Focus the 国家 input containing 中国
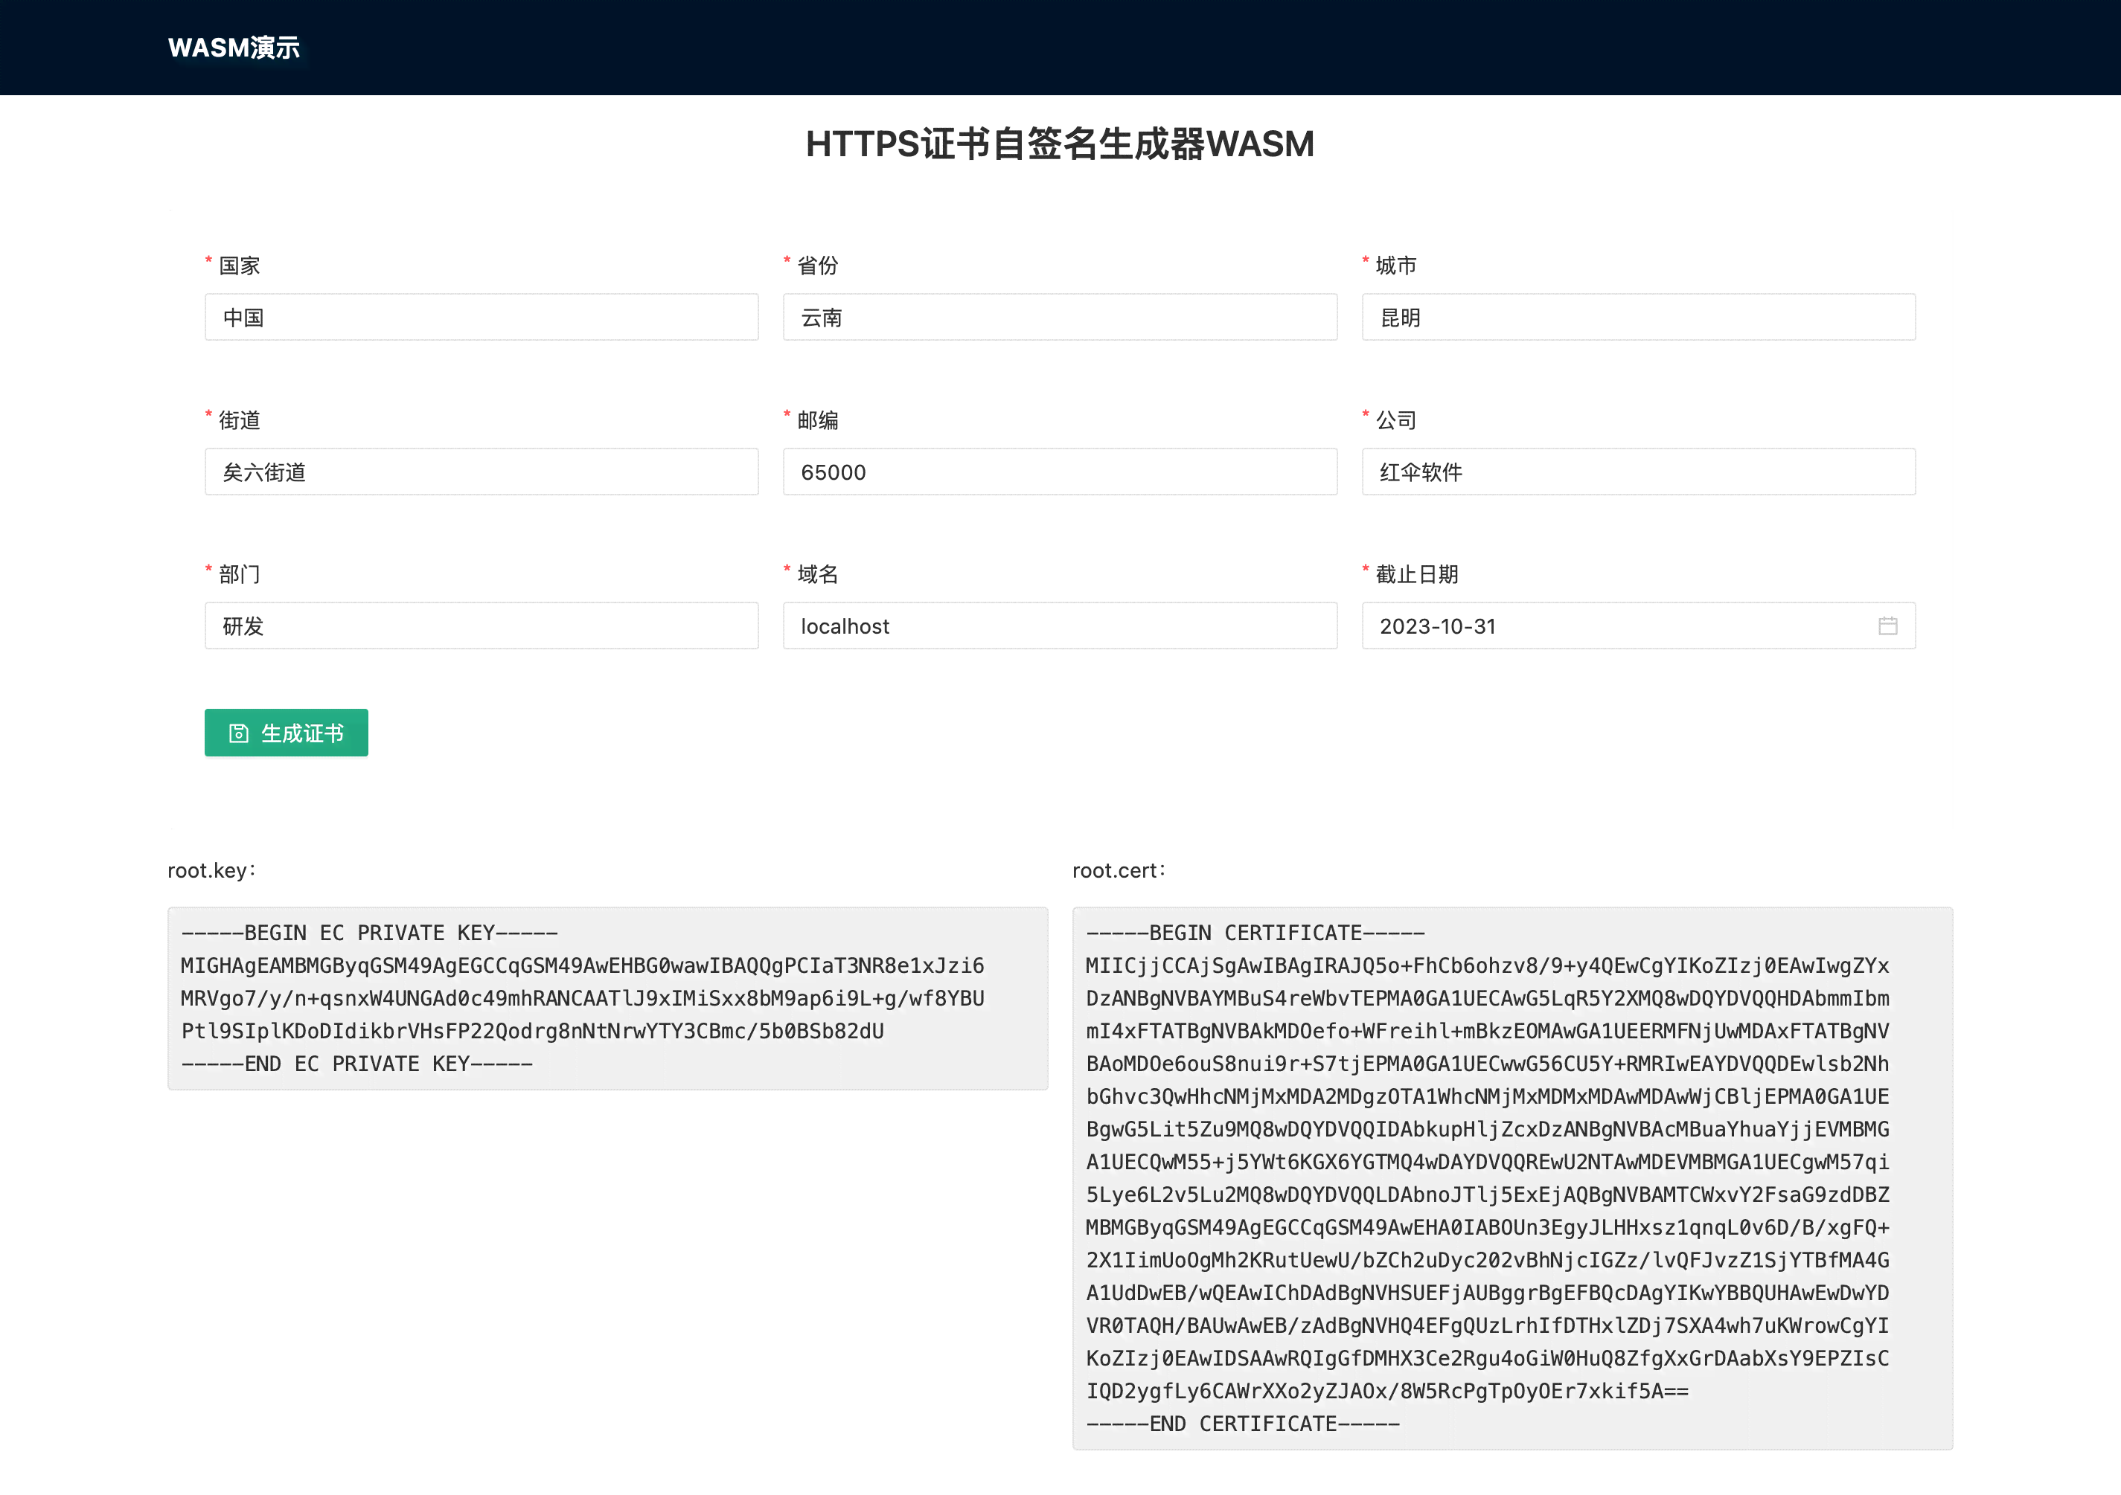 (x=482, y=318)
